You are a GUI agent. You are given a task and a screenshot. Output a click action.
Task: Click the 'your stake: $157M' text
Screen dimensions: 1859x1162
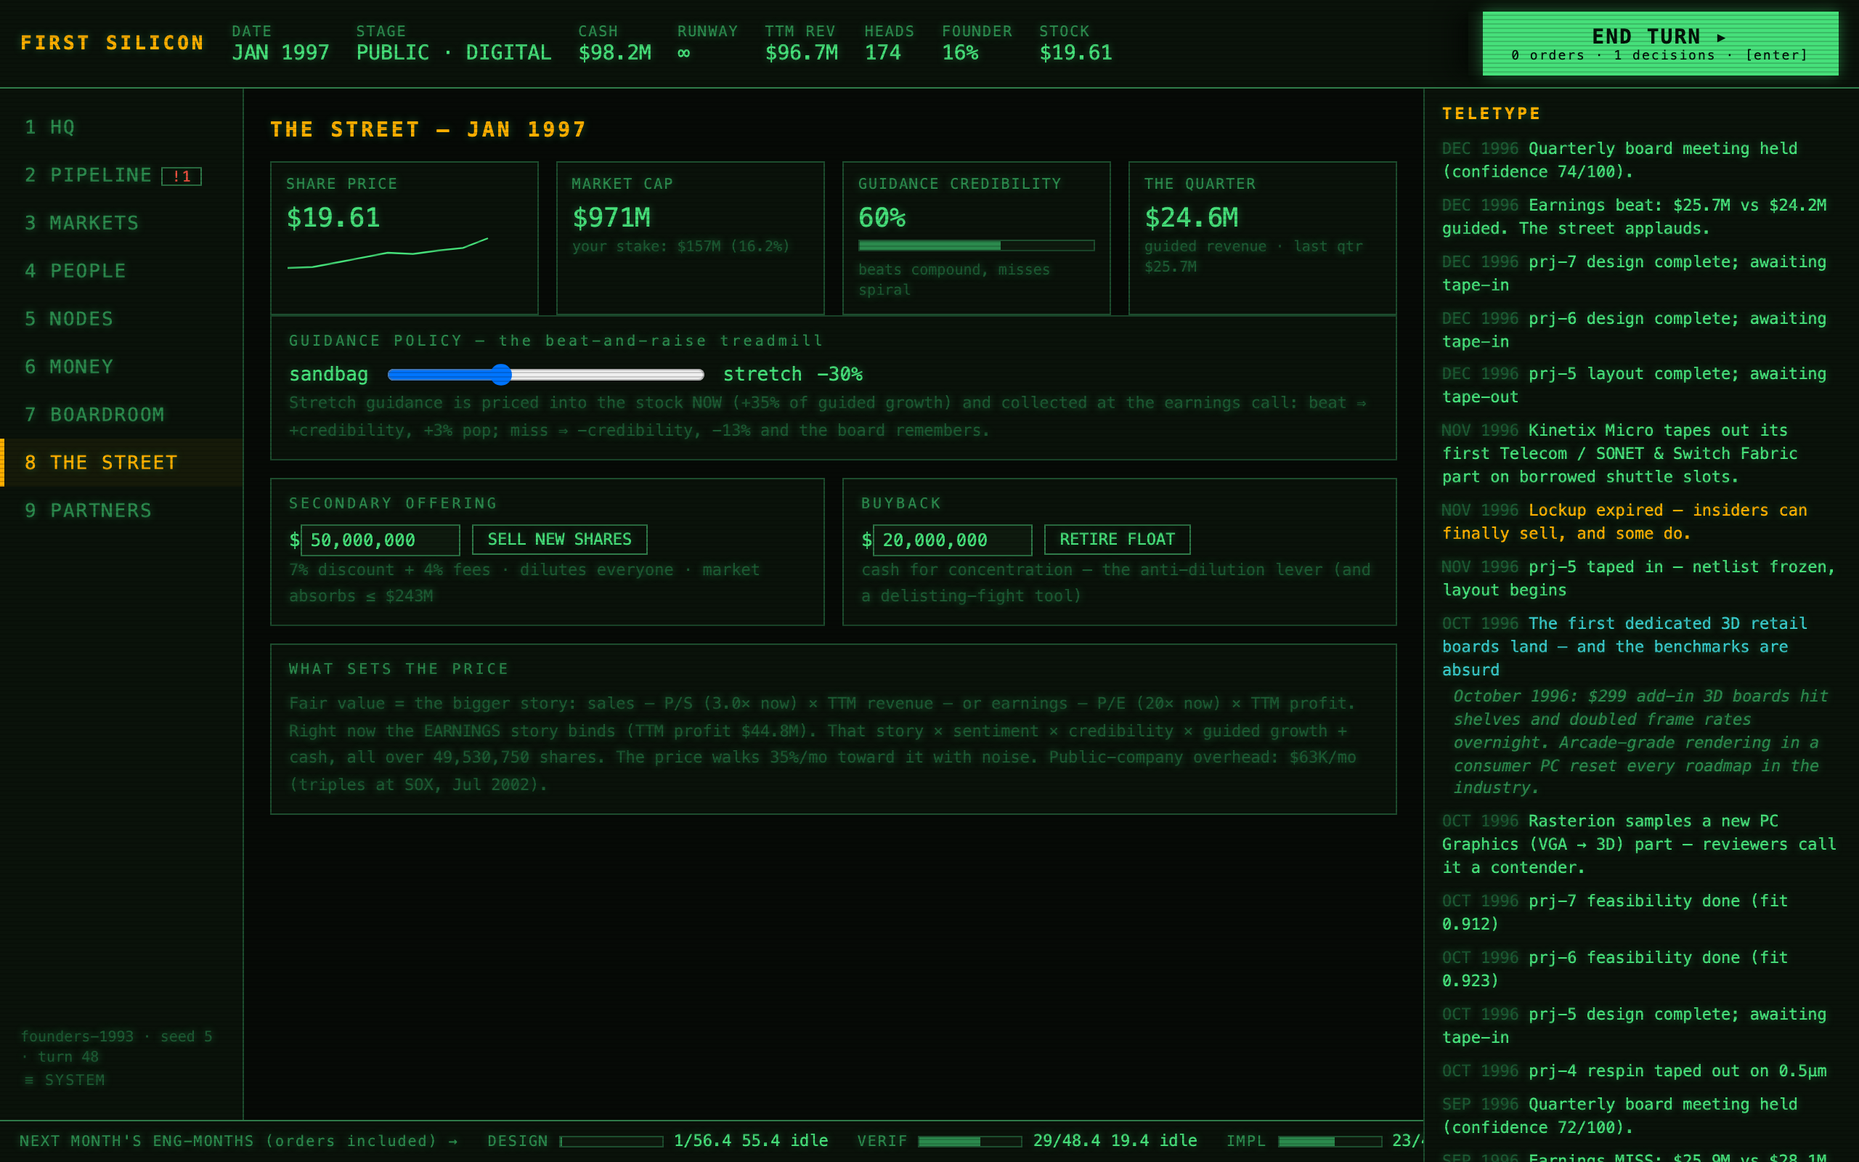[680, 246]
